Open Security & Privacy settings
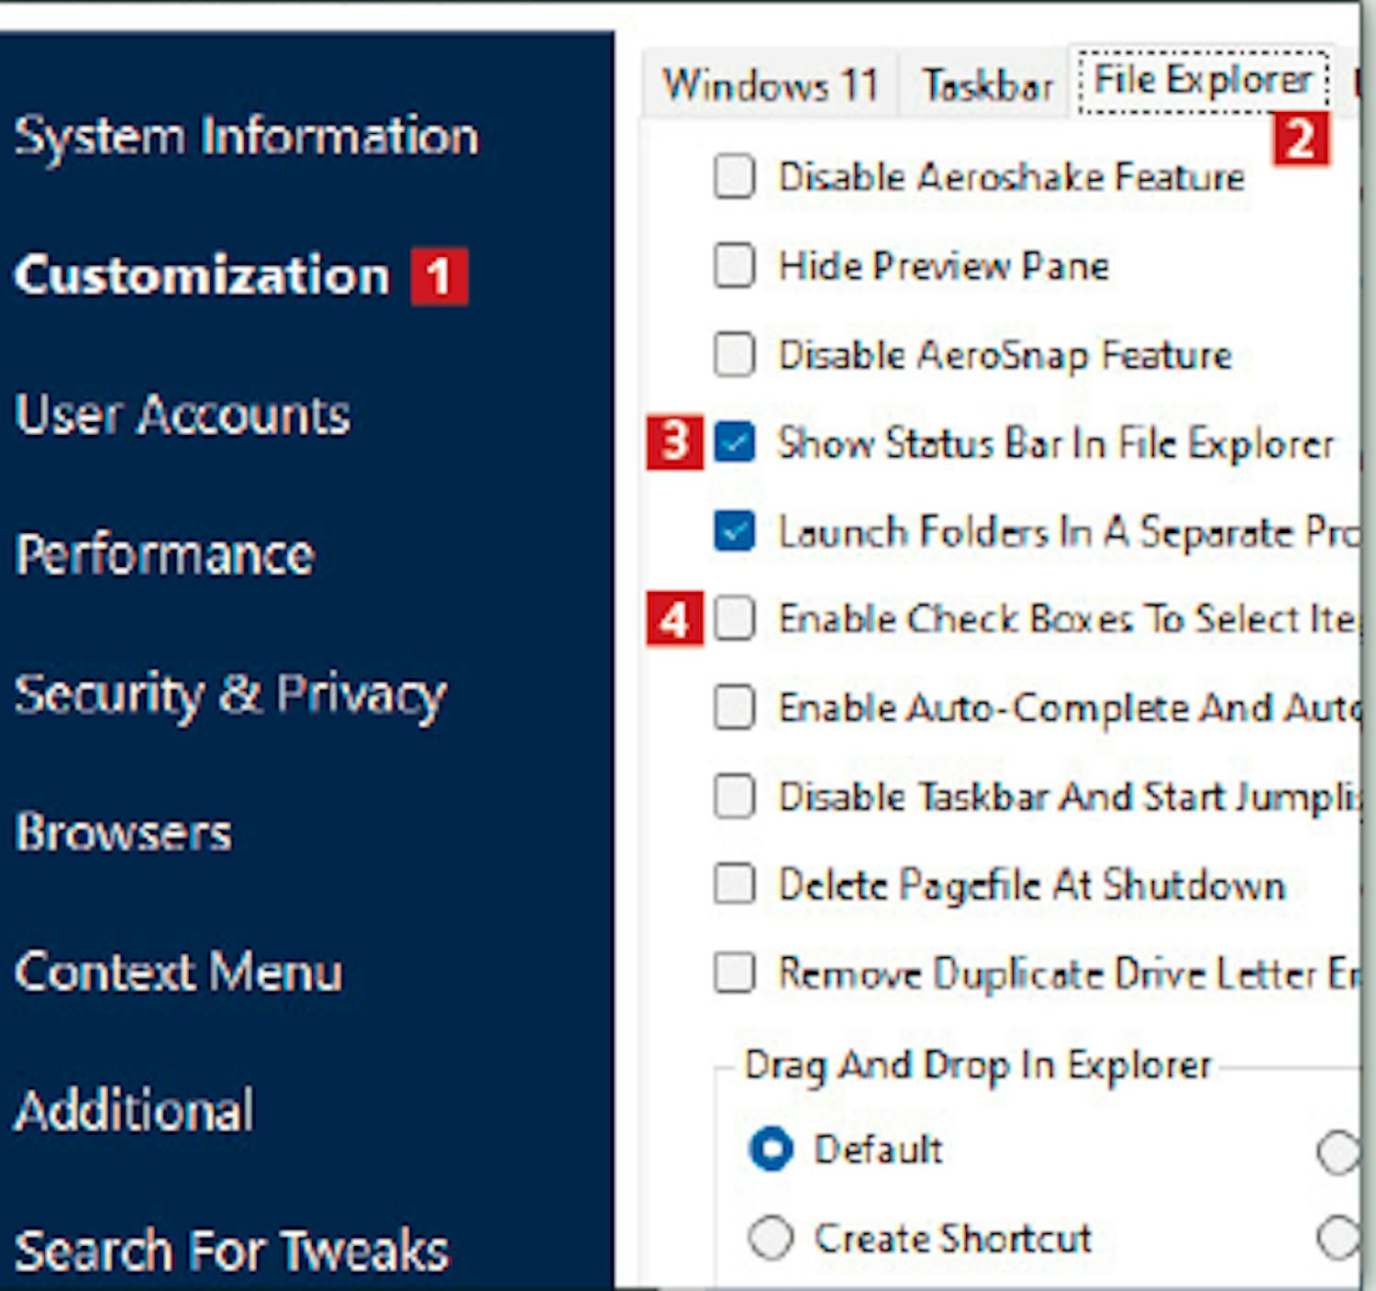The image size is (1376, 1291). (x=230, y=695)
